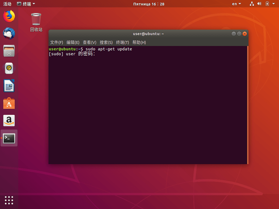Open the 帮助(H) menu in Terminal
This screenshot has height=209, width=279.
pyautogui.click(x=139, y=42)
